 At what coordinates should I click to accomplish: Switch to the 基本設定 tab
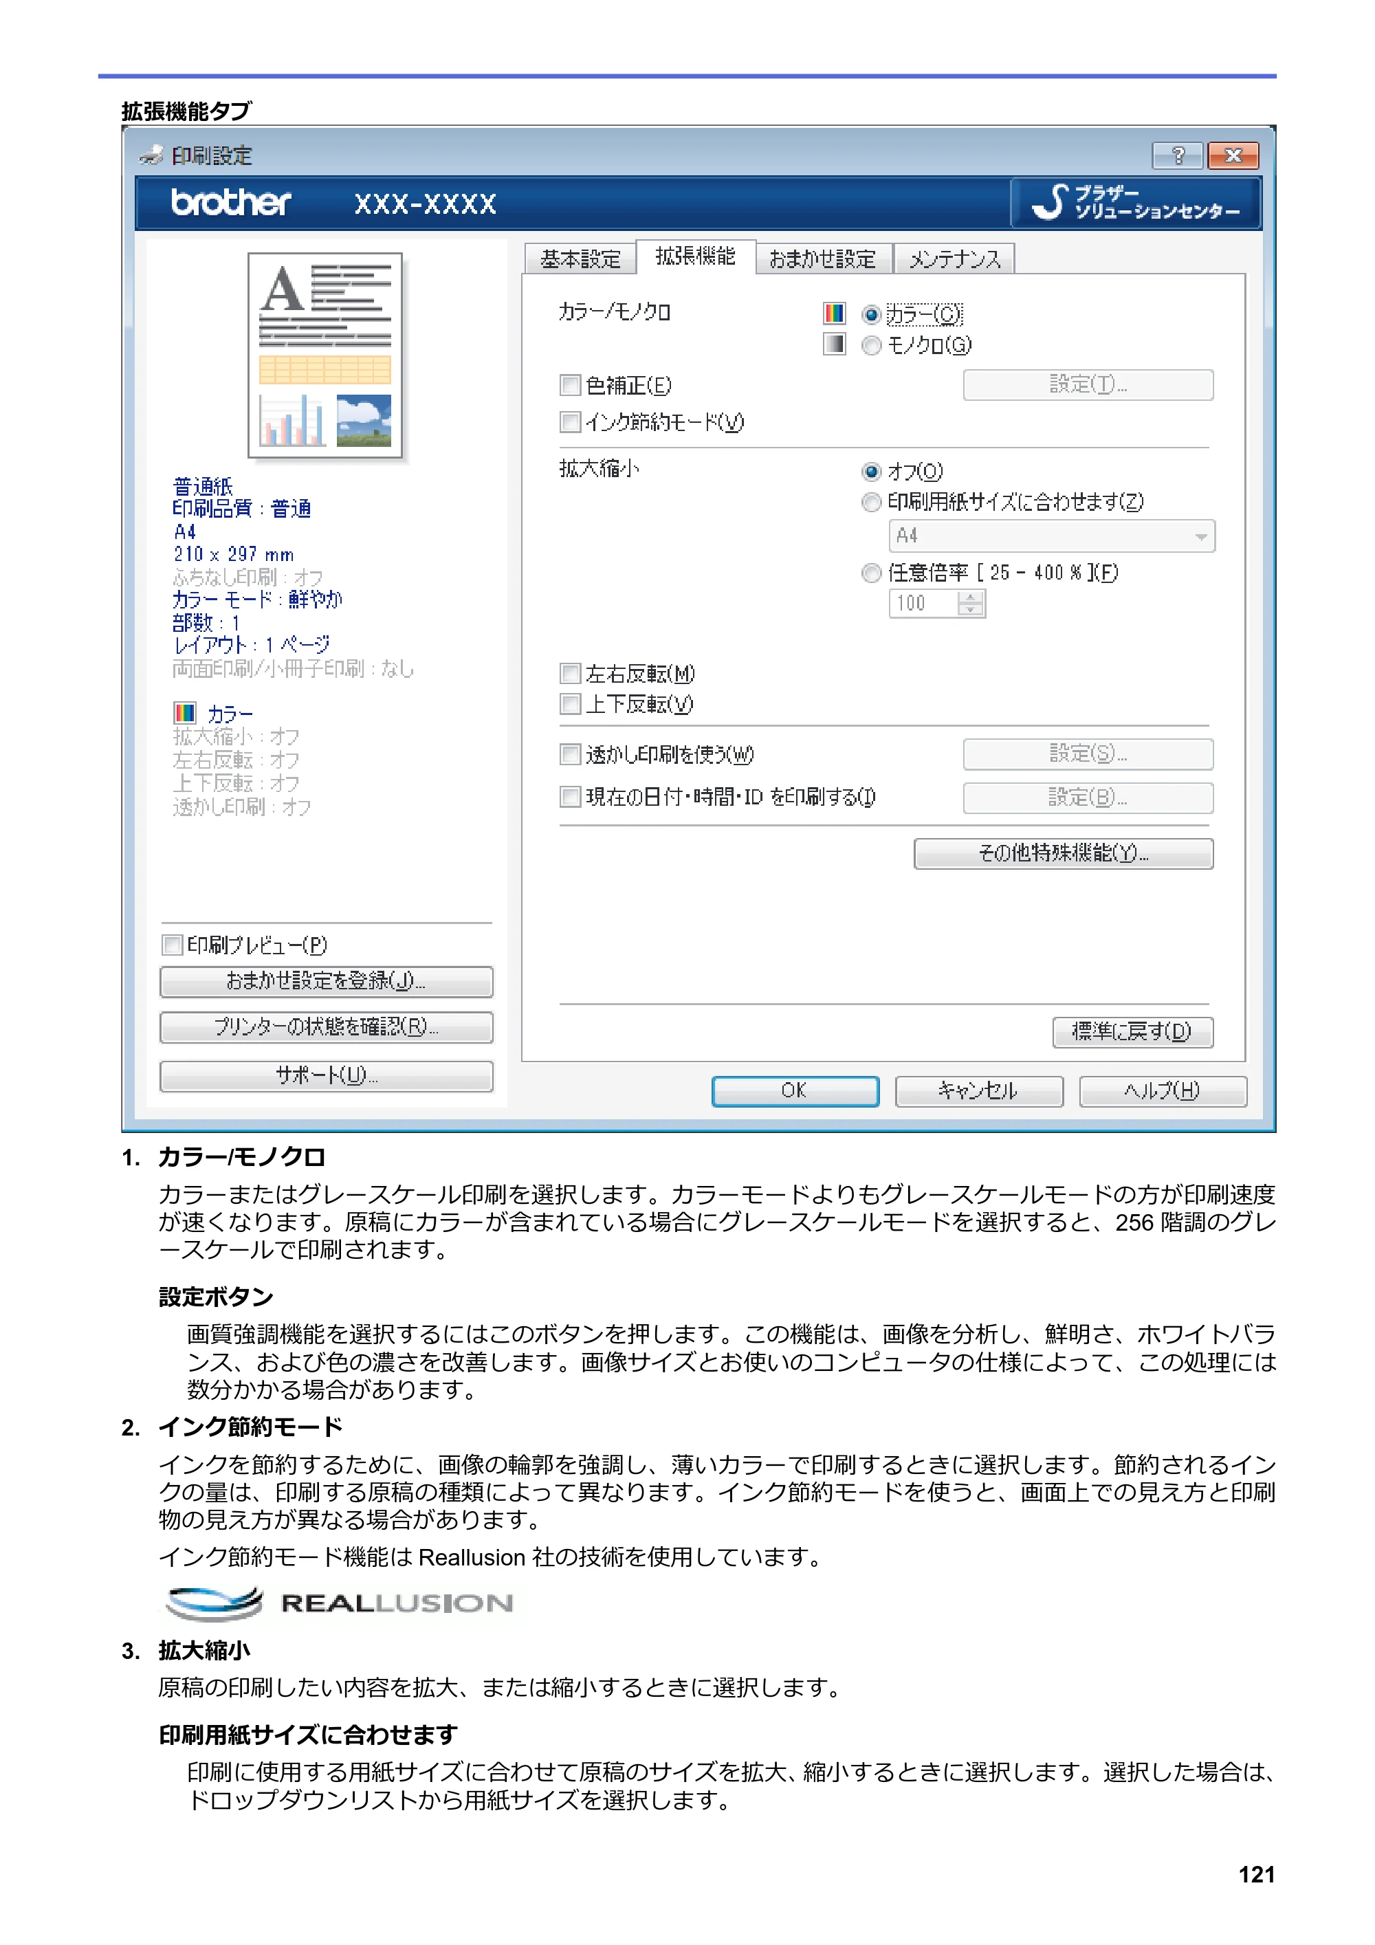tap(580, 259)
